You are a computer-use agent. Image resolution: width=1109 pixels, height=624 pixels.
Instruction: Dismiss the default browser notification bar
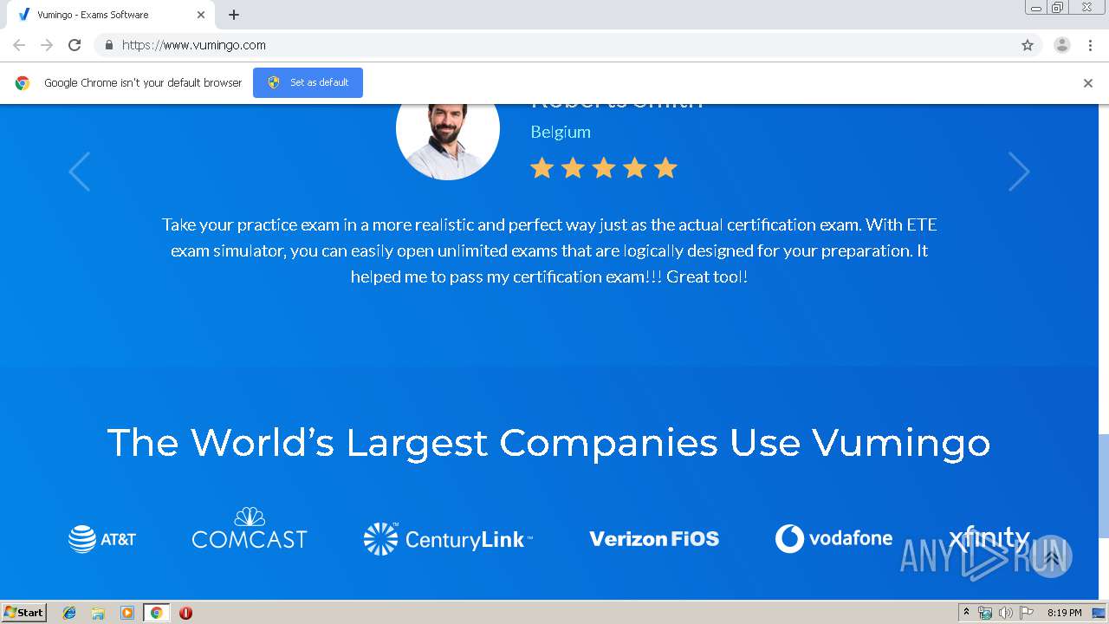[x=1088, y=83]
